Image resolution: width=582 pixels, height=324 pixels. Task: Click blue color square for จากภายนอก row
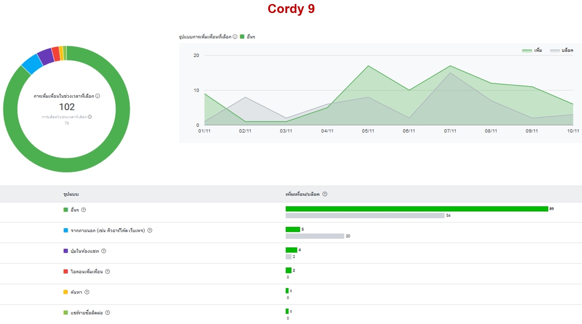(66, 230)
